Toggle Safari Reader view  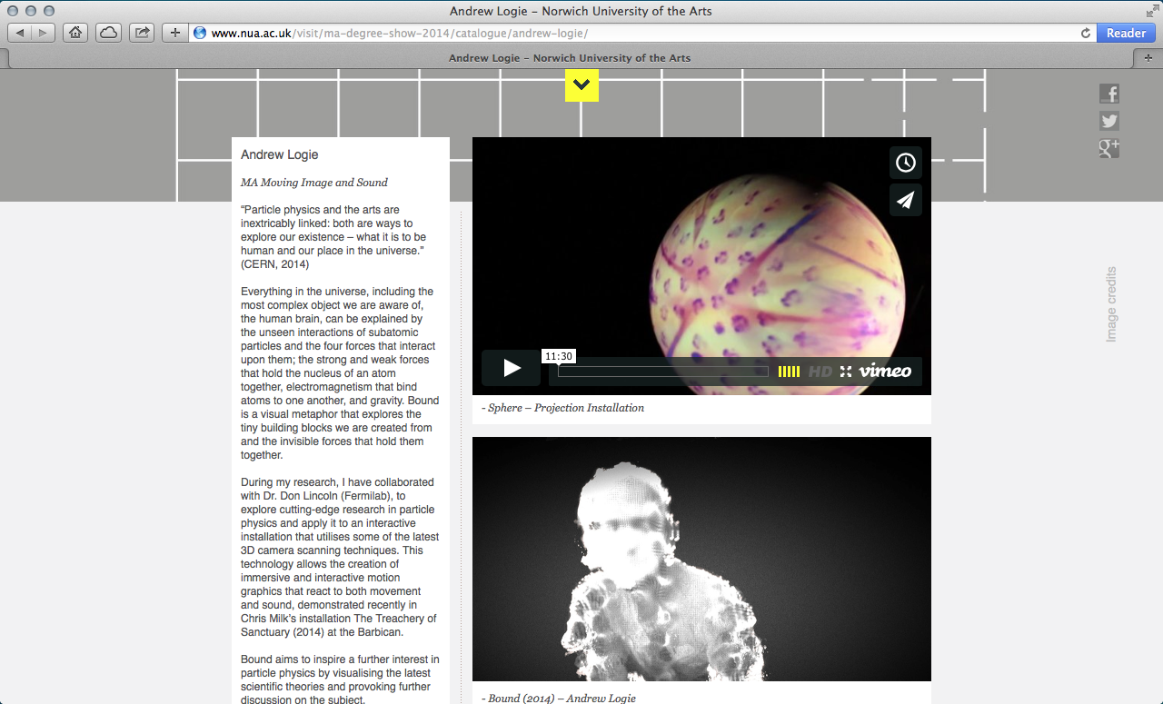point(1126,33)
